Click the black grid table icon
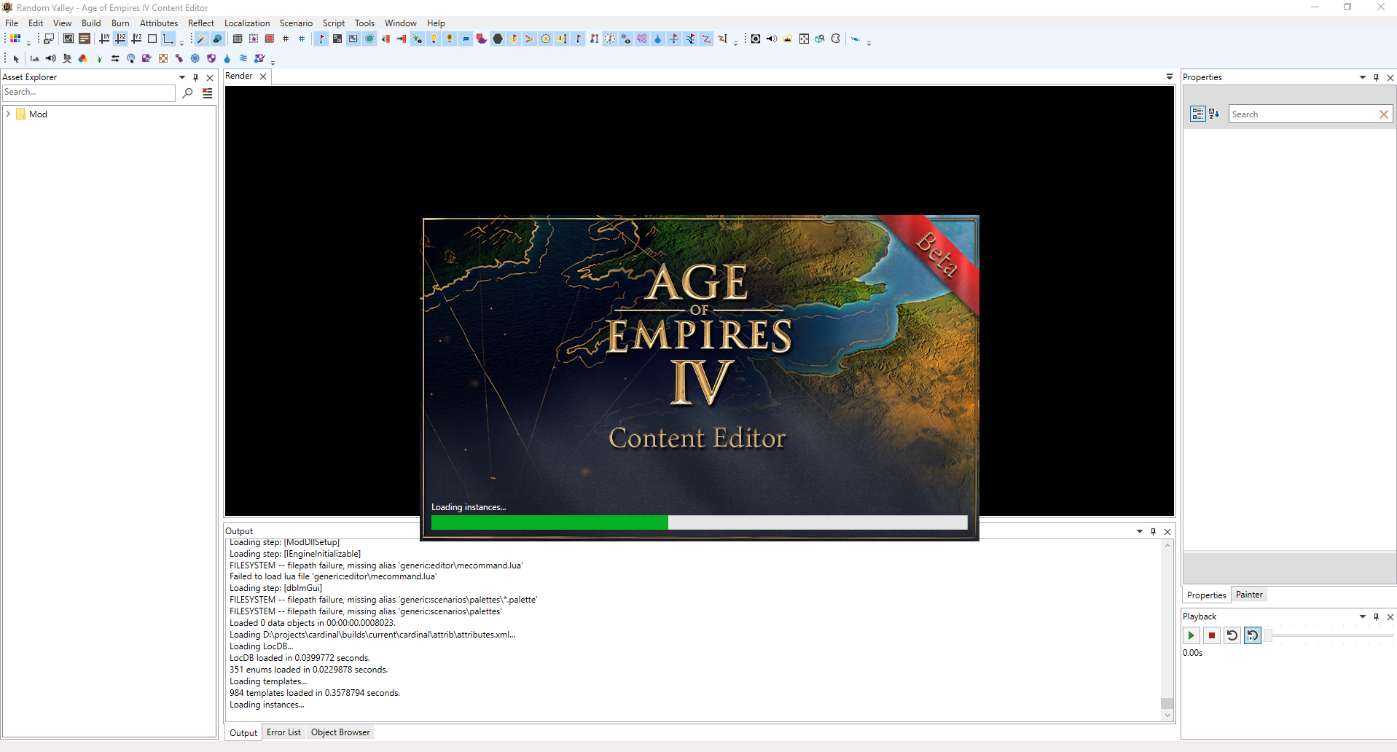1397x752 pixels. coord(238,39)
